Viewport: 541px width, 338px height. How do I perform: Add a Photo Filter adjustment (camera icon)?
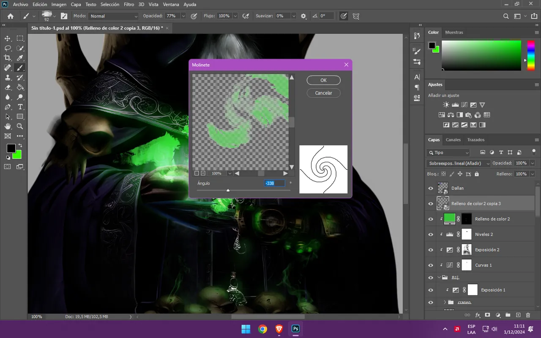(468, 115)
